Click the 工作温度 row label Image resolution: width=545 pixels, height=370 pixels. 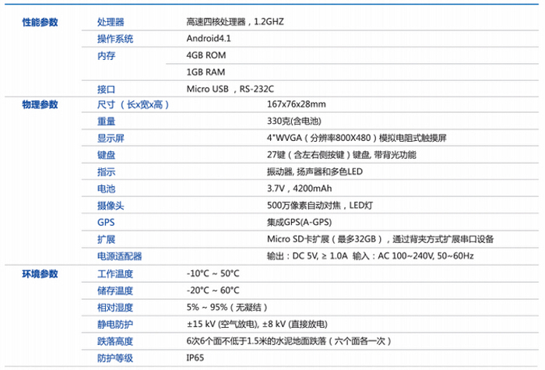click(115, 273)
